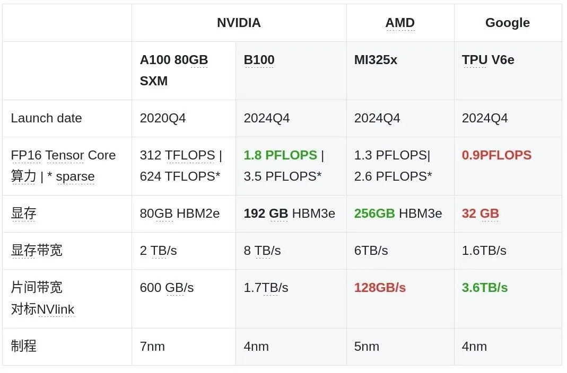The width and height of the screenshot is (567, 373).
Task: Select the 对标NVlink row label
Action: click(42, 309)
